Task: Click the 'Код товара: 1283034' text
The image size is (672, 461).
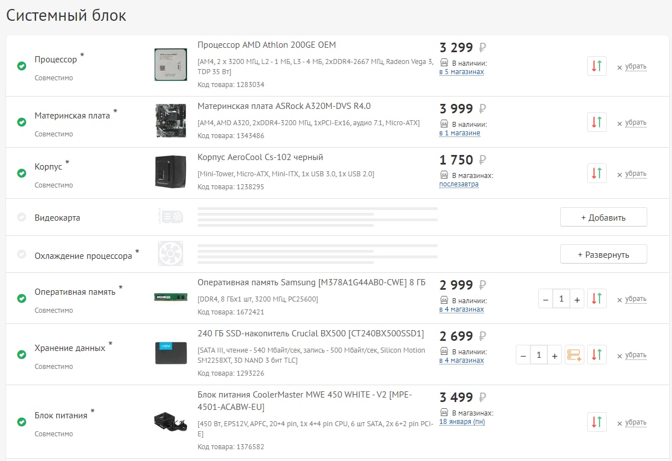Action: click(x=230, y=85)
